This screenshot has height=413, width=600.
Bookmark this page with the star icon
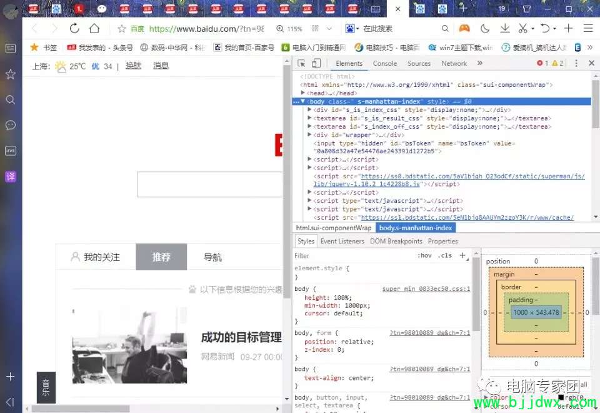point(122,29)
